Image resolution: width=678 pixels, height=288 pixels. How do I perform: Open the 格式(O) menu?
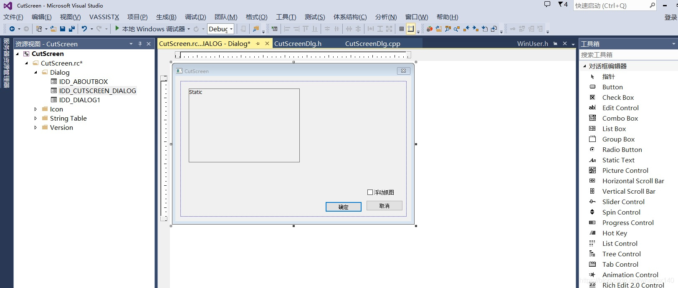click(x=256, y=17)
